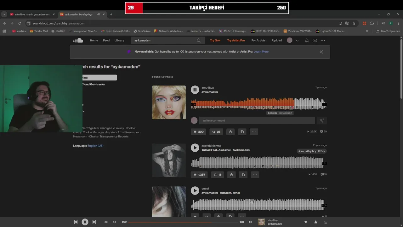Click the player bar progress timeline
Screen dimensions: 403x227
click(x=183, y=222)
